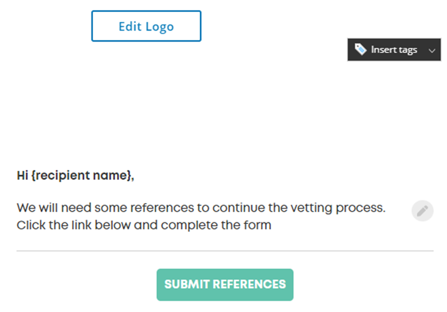Select the {recipient name} placeholder text
This screenshot has width=447, height=312.
pyautogui.click(x=81, y=175)
